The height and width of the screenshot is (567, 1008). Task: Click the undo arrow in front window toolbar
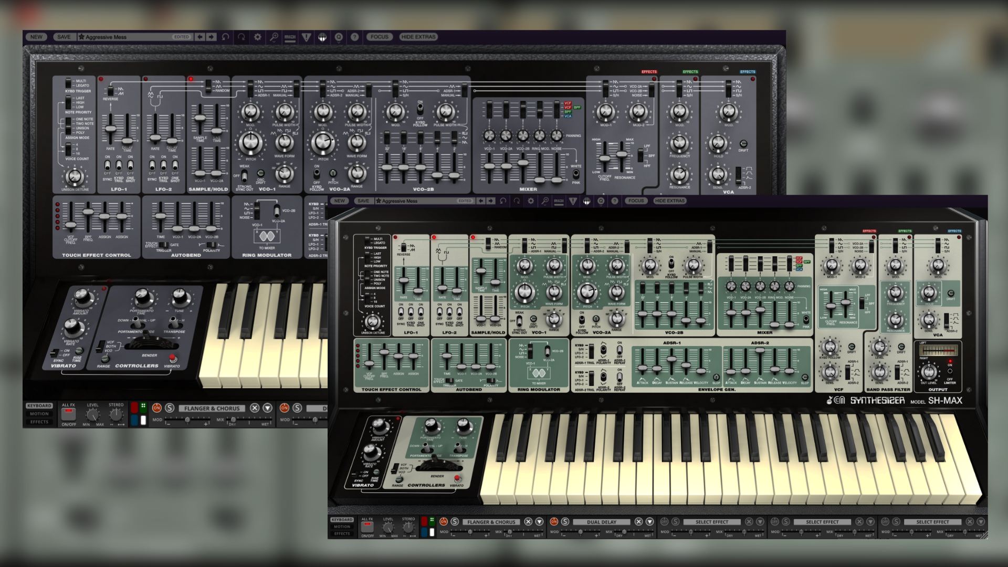tap(503, 201)
